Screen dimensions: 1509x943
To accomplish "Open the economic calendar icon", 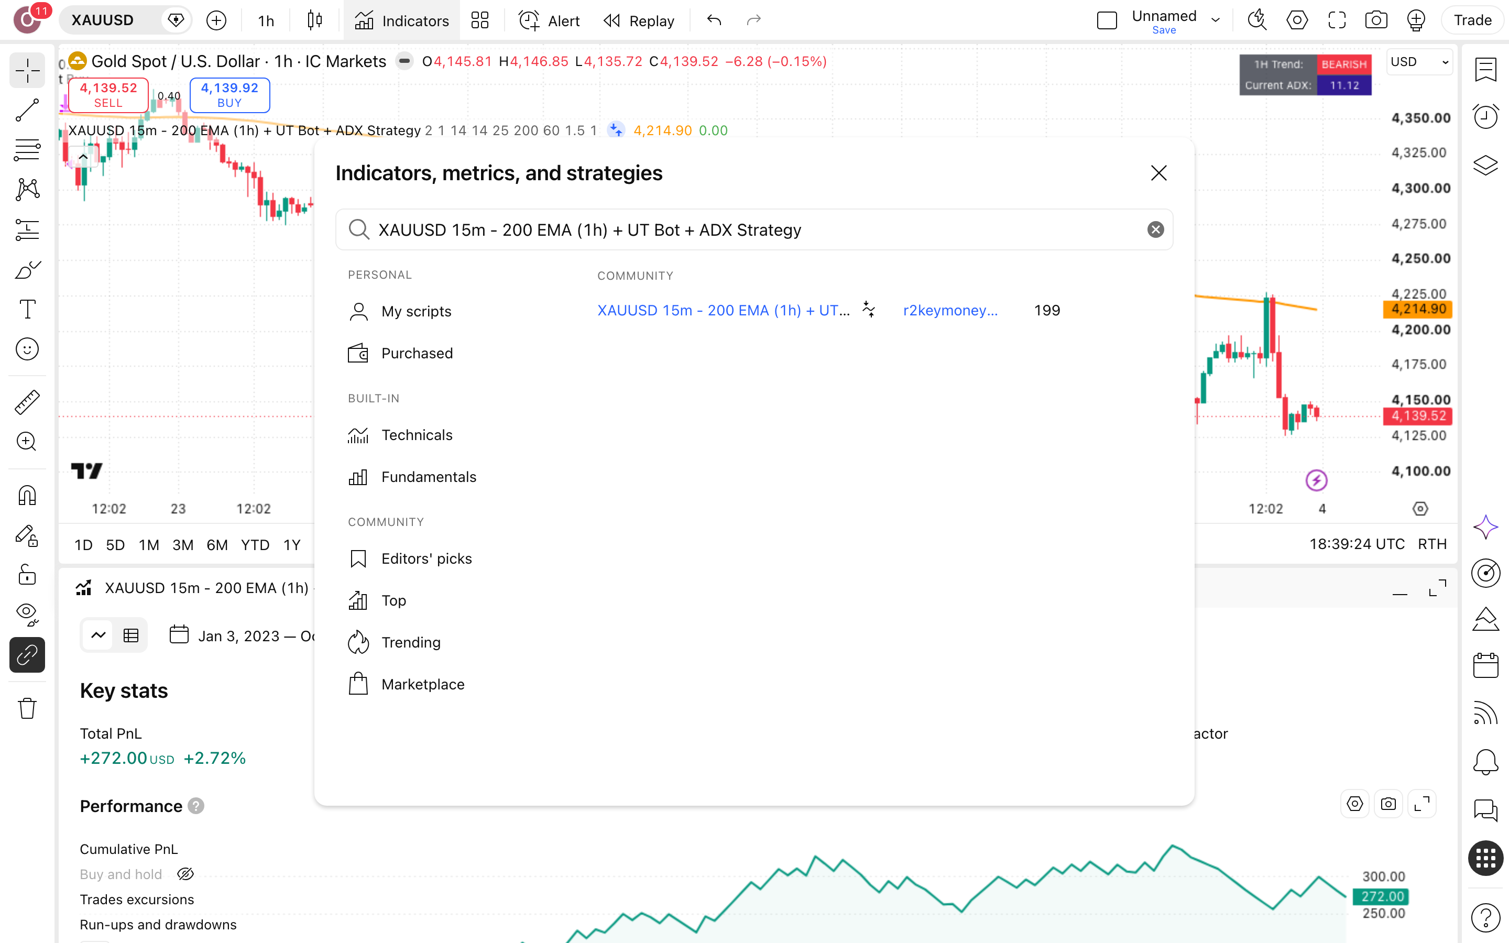I will 1485,665.
